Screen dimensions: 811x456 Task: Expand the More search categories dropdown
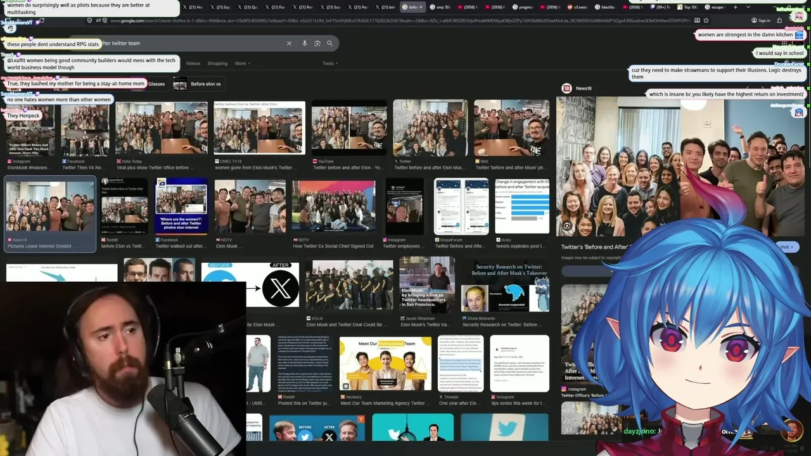[242, 63]
